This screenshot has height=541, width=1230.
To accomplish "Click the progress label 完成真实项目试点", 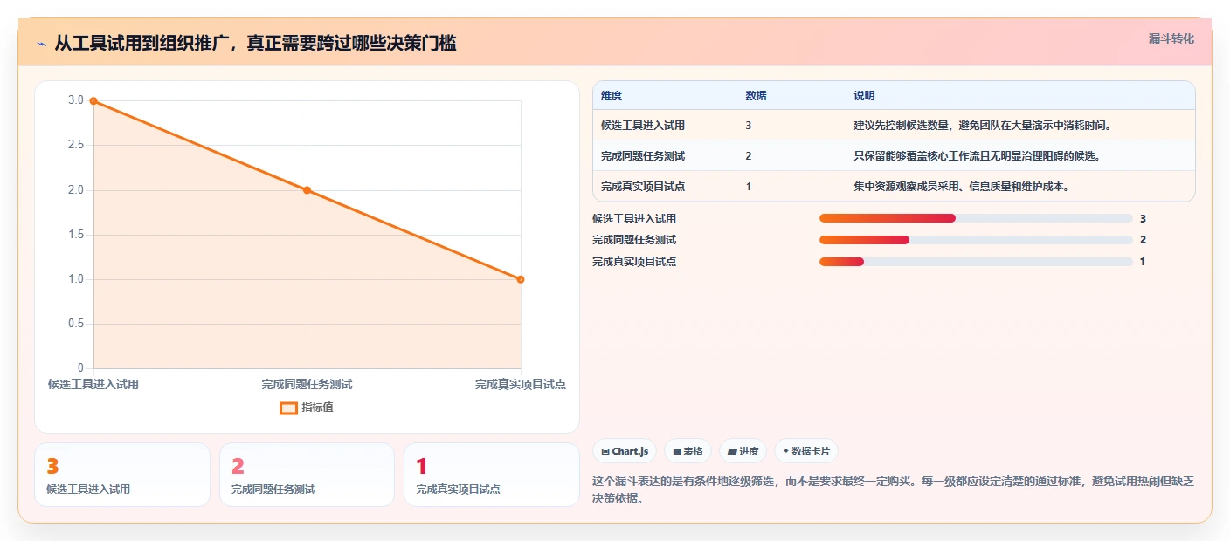I will coord(634,262).
